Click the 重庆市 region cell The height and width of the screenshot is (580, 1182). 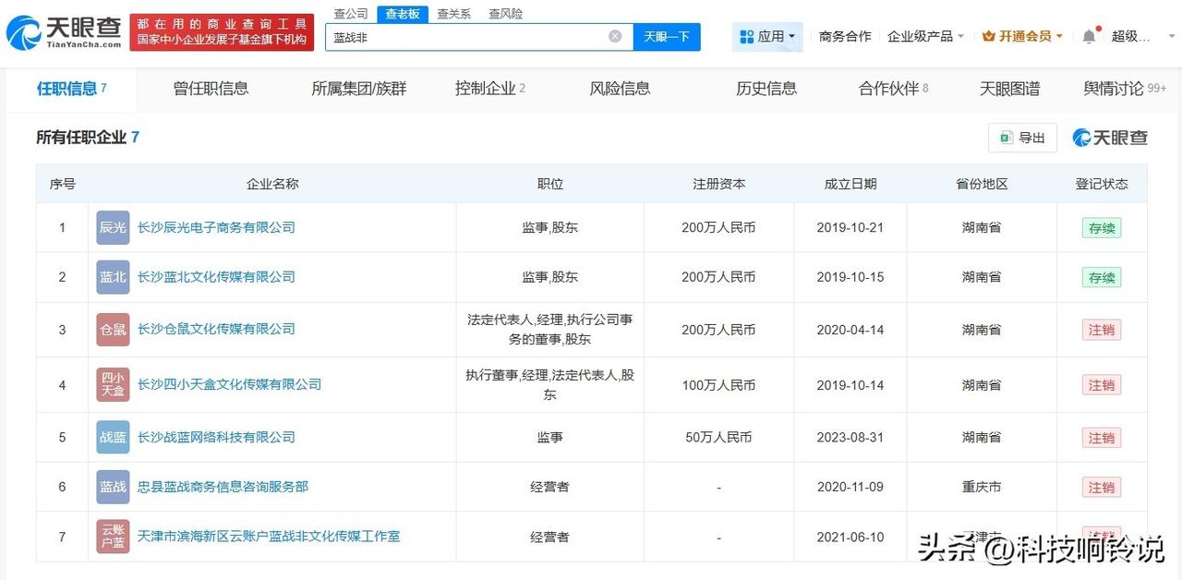coord(982,488)
